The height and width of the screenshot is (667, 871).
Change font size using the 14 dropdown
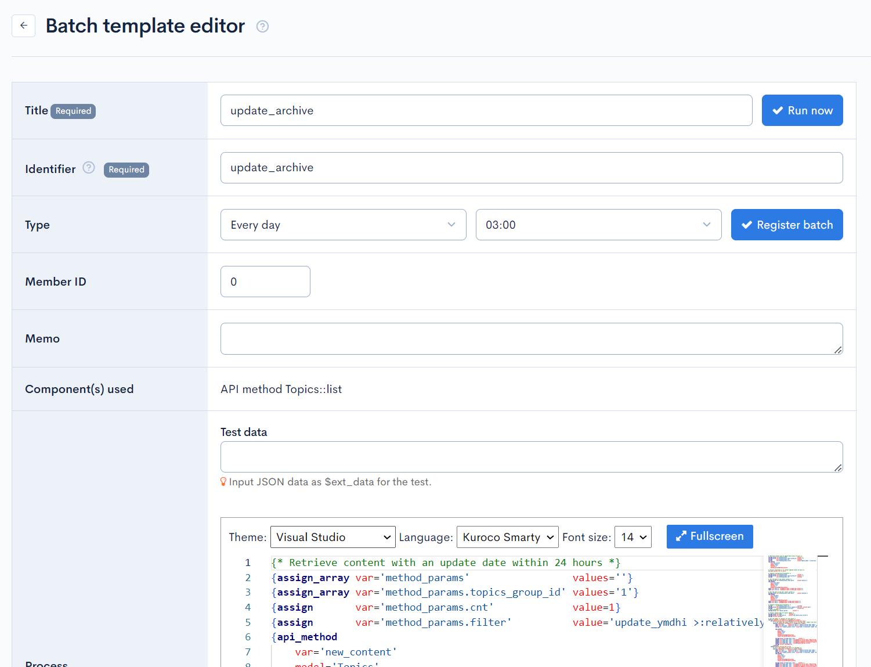point(633,537)
